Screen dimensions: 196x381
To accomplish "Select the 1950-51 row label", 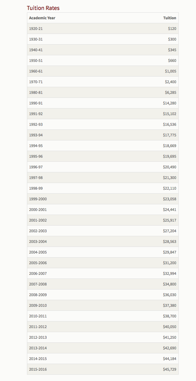I will point(36,61).
